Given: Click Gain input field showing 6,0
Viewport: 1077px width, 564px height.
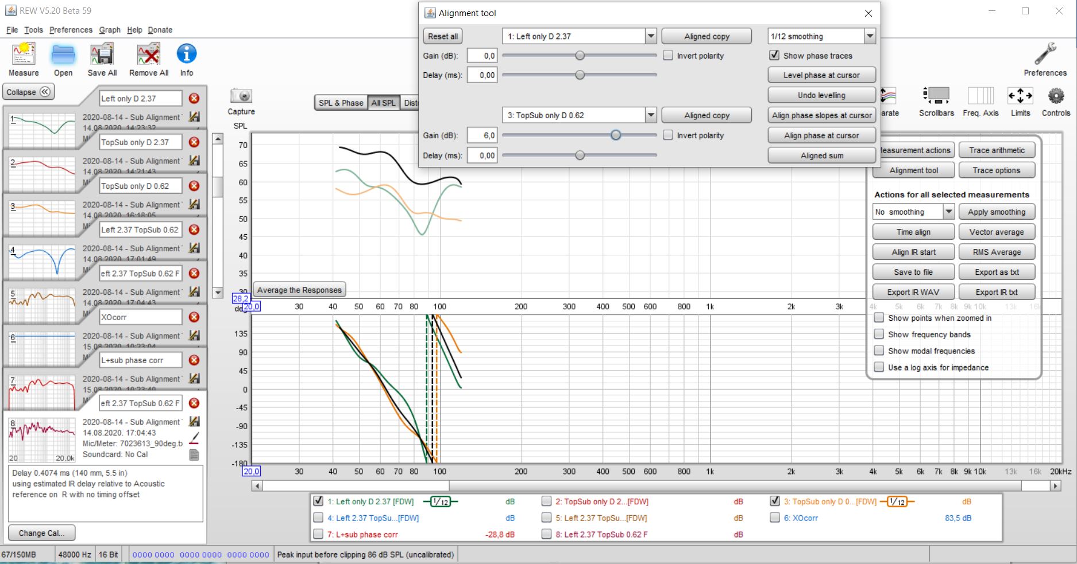Looking at the screenshot, I should 482,135.
